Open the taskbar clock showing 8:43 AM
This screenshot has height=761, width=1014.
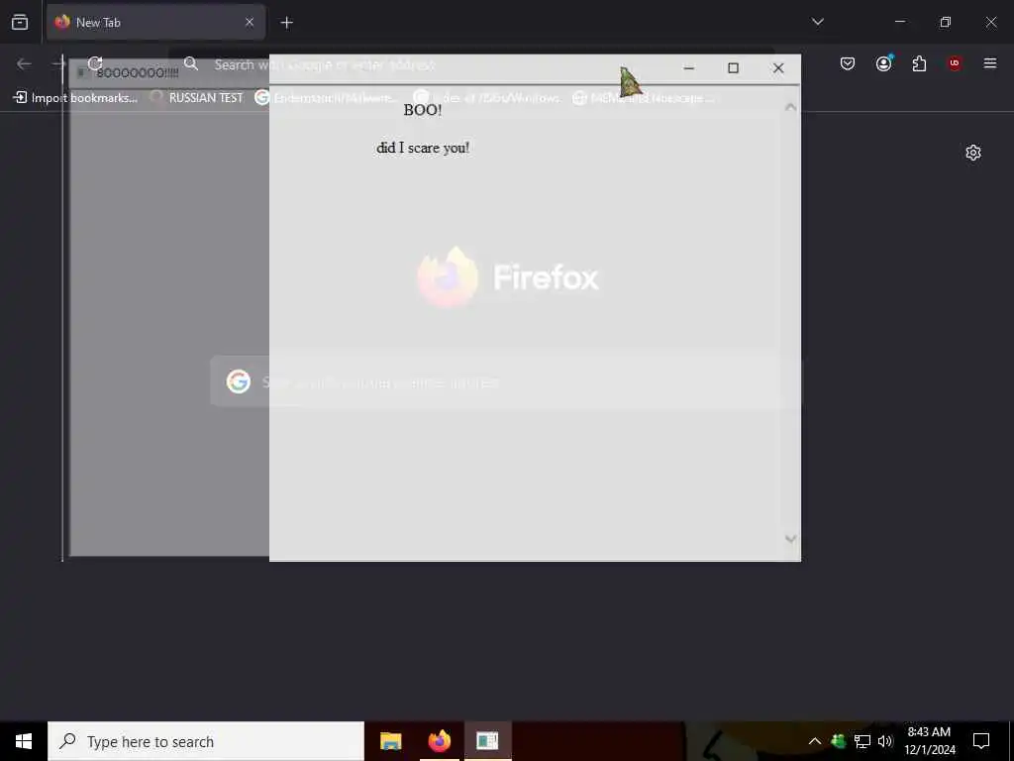tap(929, 741)
